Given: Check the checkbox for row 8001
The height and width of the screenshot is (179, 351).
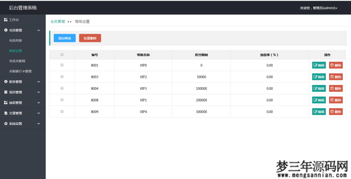Looking at the screenshot, I should (62, 65).
